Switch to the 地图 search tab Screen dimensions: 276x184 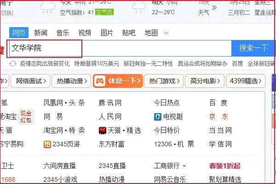coord(151,33)
